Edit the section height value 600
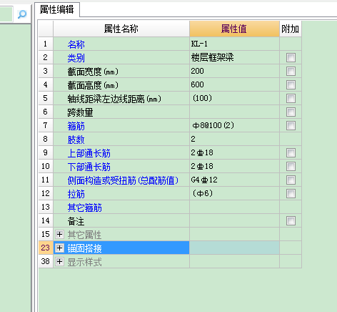337x312 pixels. [x=234, y=84]
